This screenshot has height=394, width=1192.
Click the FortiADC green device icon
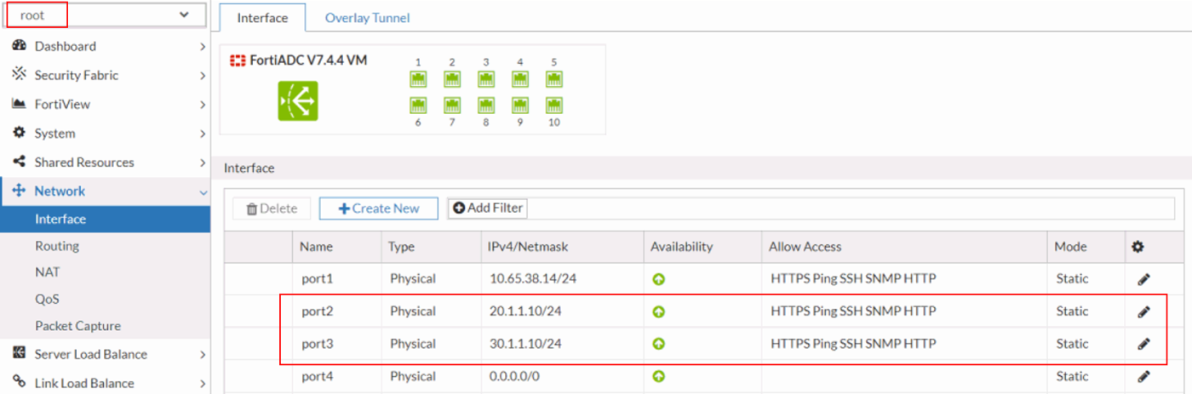click(x=297, y=100)
